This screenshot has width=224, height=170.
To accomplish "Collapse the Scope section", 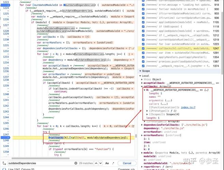I will (x=140, y=71).
